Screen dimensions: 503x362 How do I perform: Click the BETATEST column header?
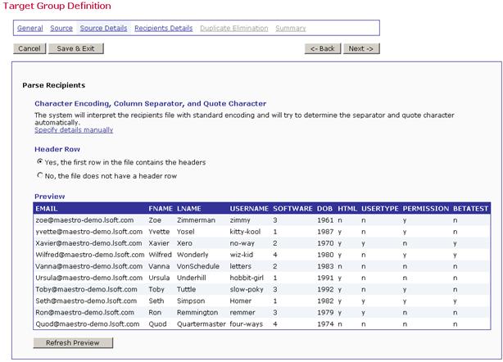click(470, 208)
